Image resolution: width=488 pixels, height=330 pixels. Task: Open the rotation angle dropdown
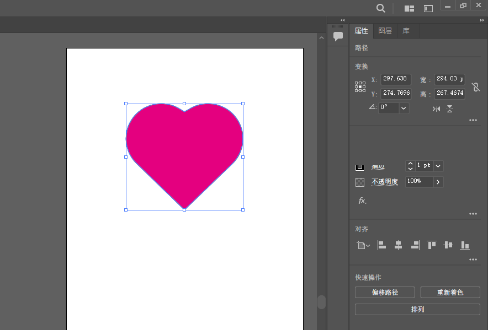(404, 108)
